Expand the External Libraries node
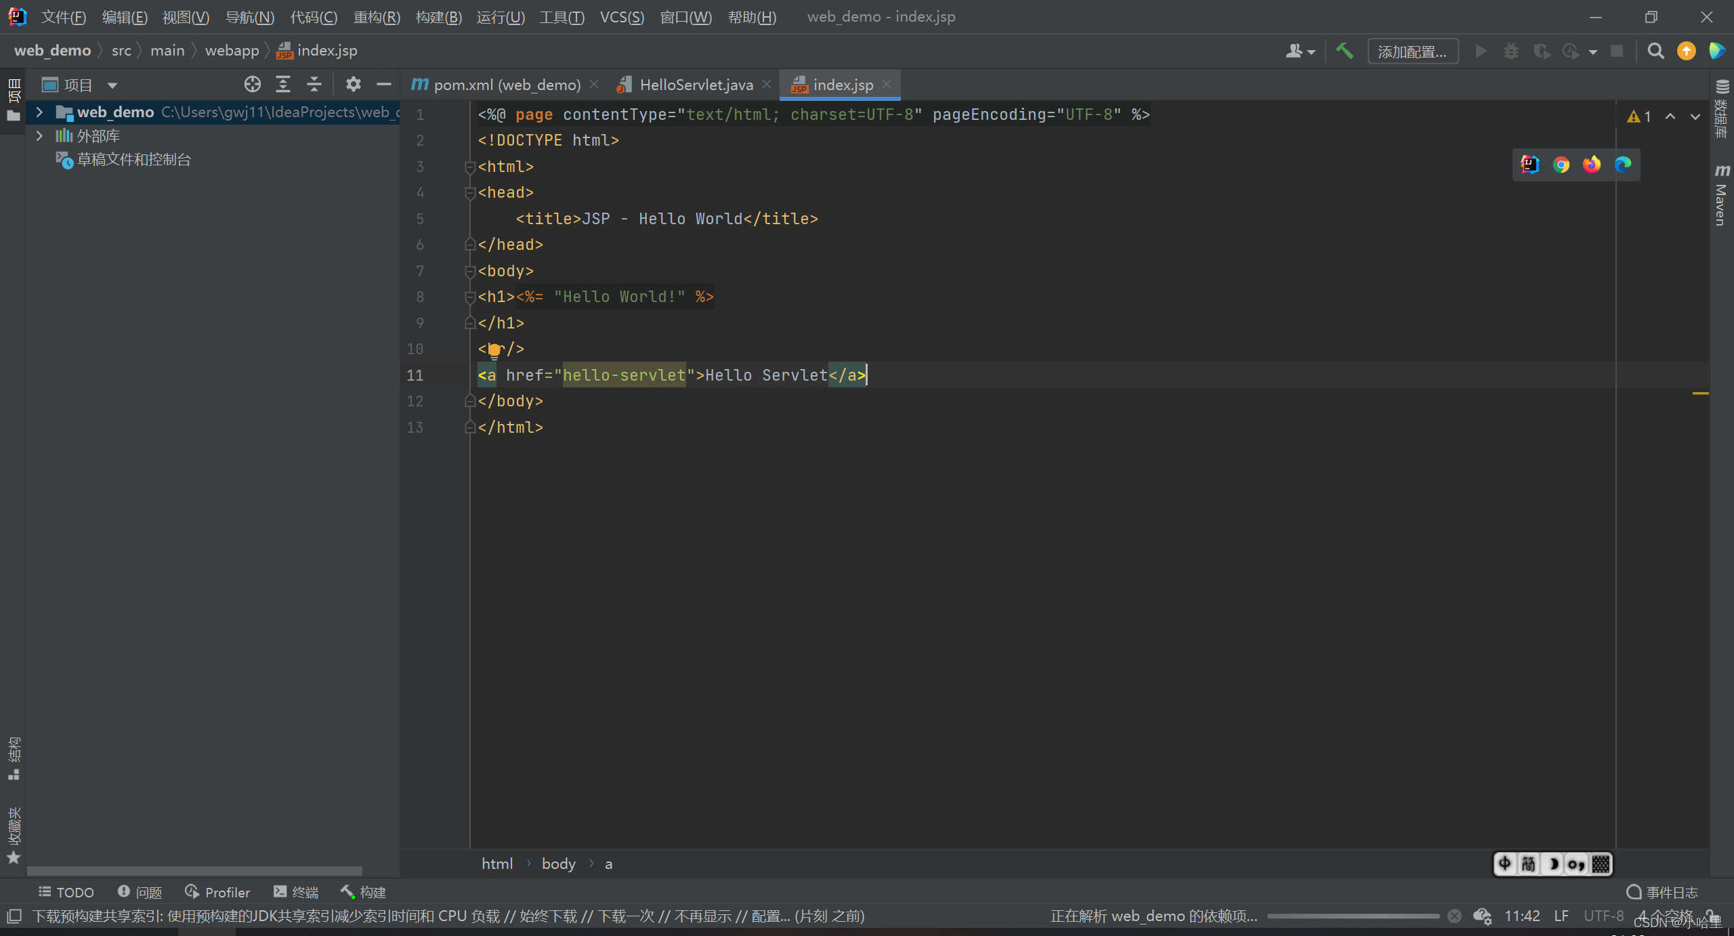This screenshot has height=936, width=1734. pos(39,135)
